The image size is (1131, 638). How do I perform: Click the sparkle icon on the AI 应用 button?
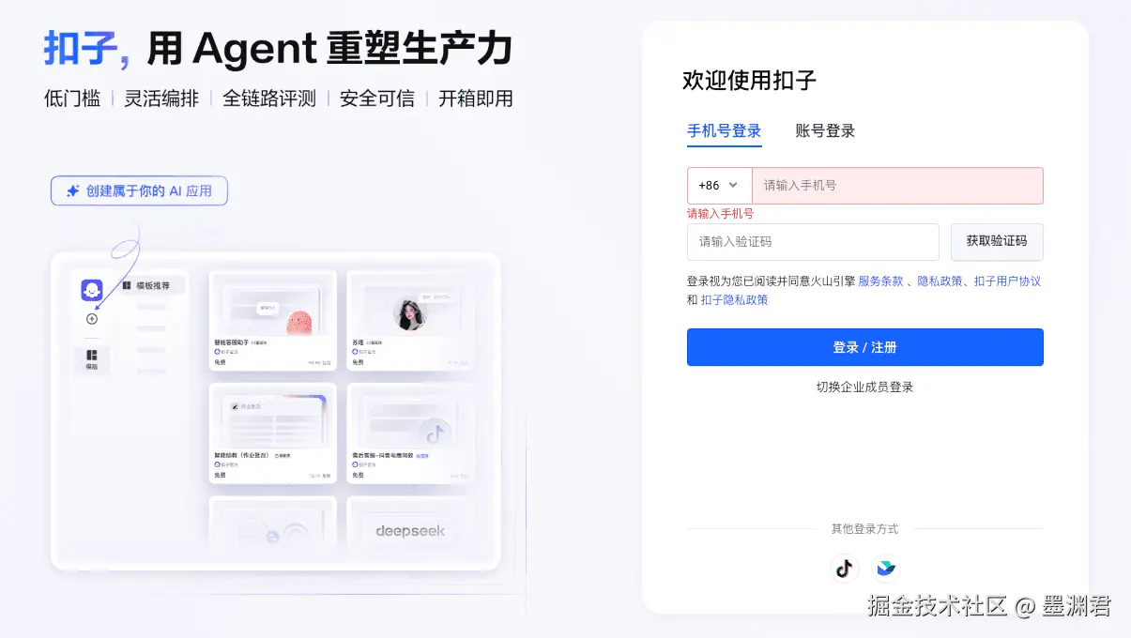72,191
